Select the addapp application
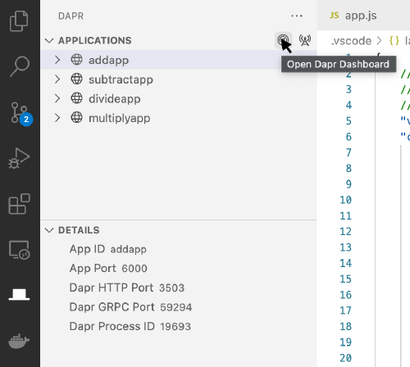410x367 pixels. pos(179,60)
